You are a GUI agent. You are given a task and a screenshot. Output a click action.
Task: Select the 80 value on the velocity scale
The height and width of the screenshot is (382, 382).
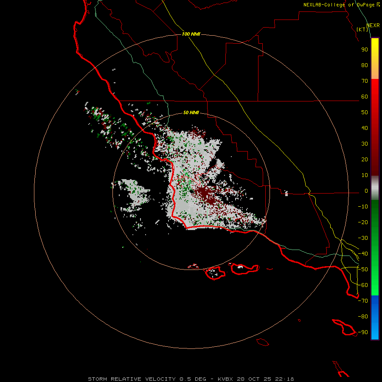pyautogui.click(x=365, y=65)
